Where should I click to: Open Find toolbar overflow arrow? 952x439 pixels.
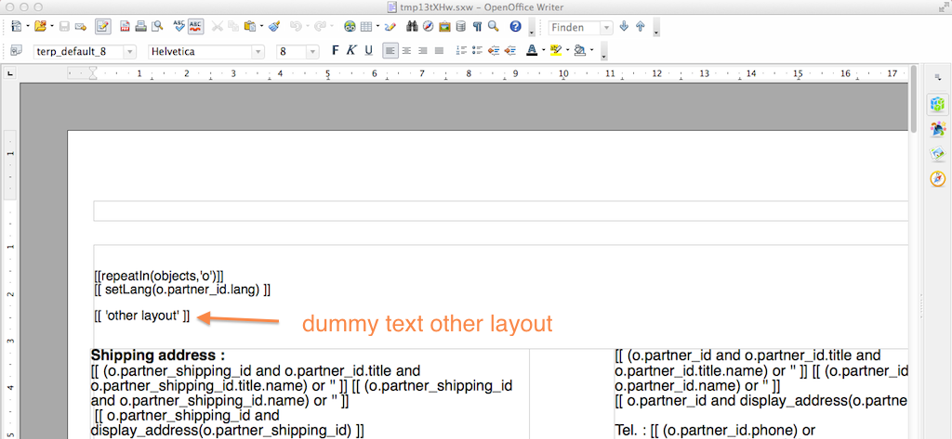click(656, 29)
